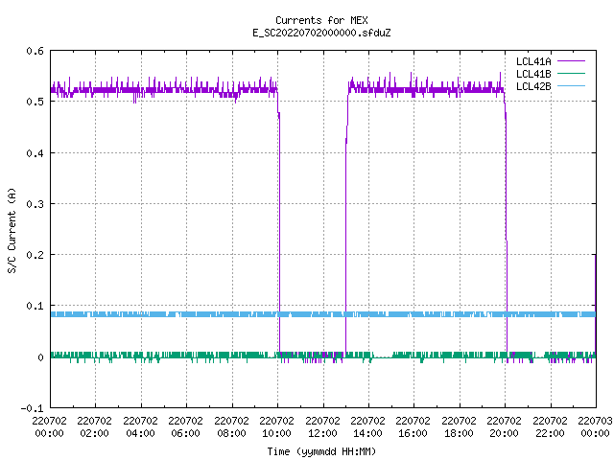Click the x-axis label 'Time (yymmdd HH:MM)'
The image size is (614, 460).
(321, 451)
